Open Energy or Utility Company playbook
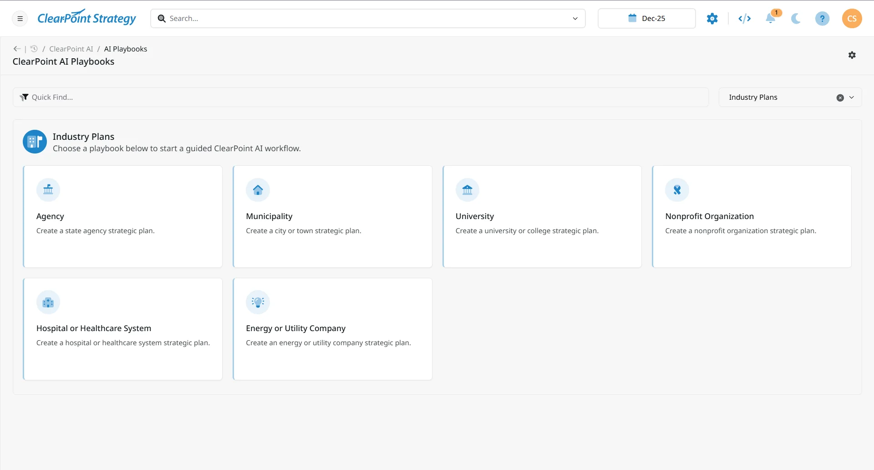This screenshot has height=470, width=874. [332, 329]
